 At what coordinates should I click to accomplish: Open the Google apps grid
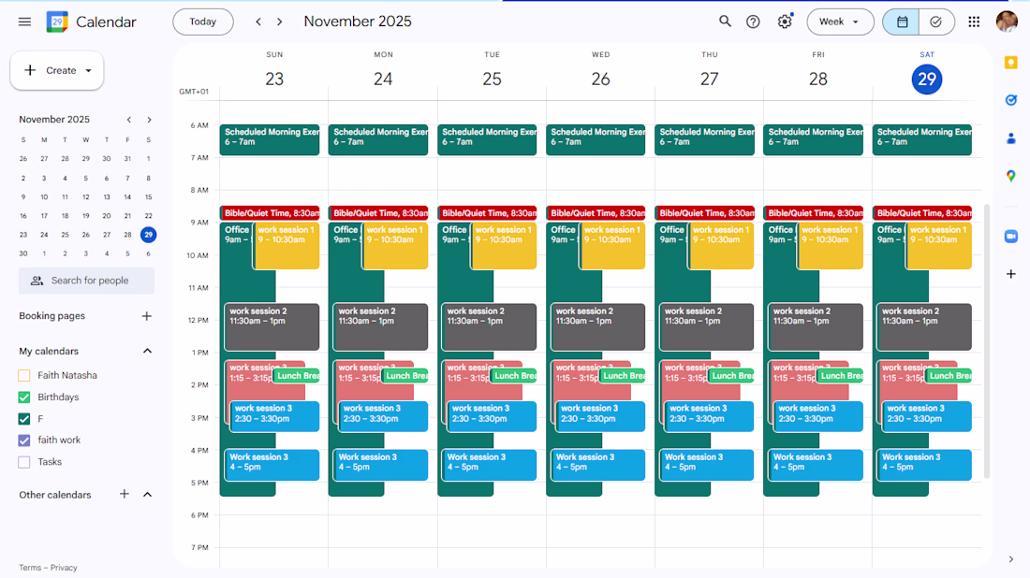pos(974,22)
